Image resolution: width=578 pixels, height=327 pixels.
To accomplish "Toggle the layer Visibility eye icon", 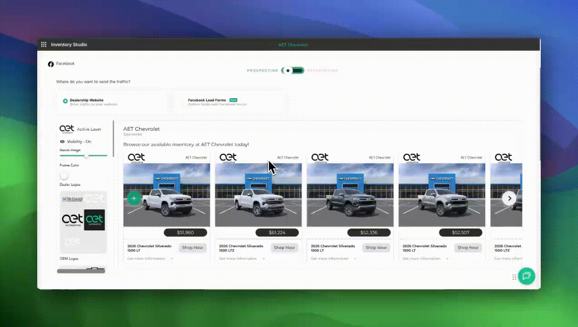I will [x=62, y=142].
